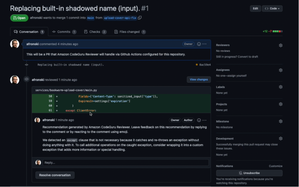
Task: Open the Development settings gear
Action: [x=281, y=139]
